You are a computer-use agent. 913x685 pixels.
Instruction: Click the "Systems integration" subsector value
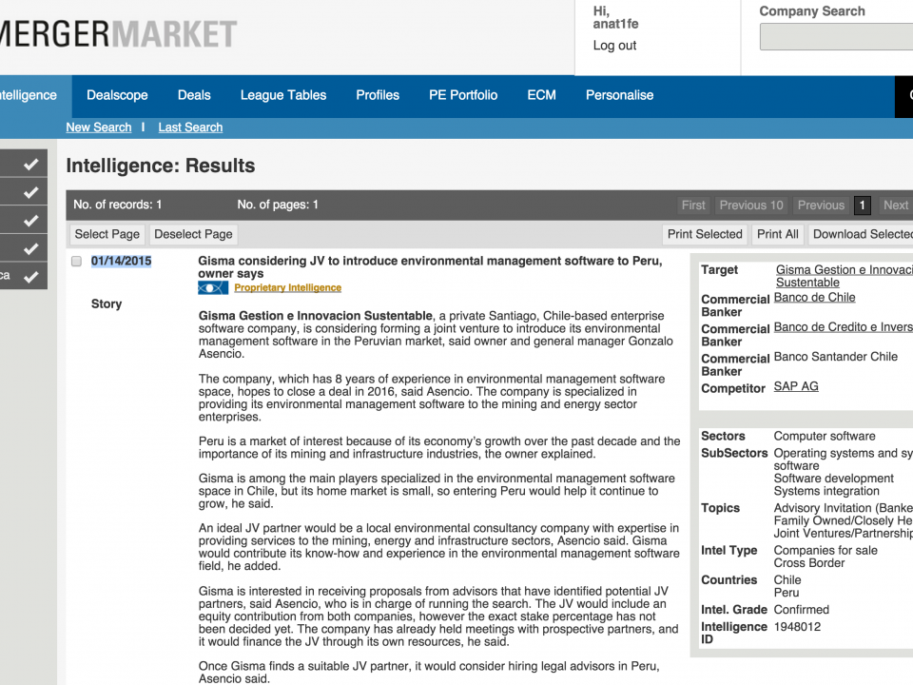pyautogui.click(x=826, y=491)
